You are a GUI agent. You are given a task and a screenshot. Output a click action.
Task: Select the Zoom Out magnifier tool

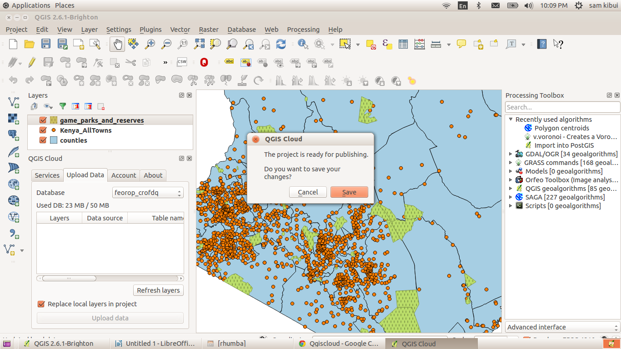click(x=166, y=44)
